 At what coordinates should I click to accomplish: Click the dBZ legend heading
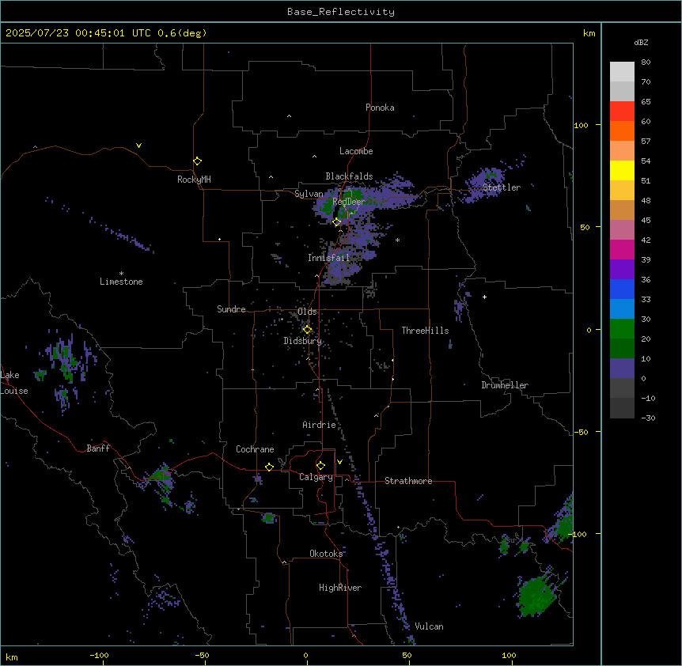pos(641,42)
